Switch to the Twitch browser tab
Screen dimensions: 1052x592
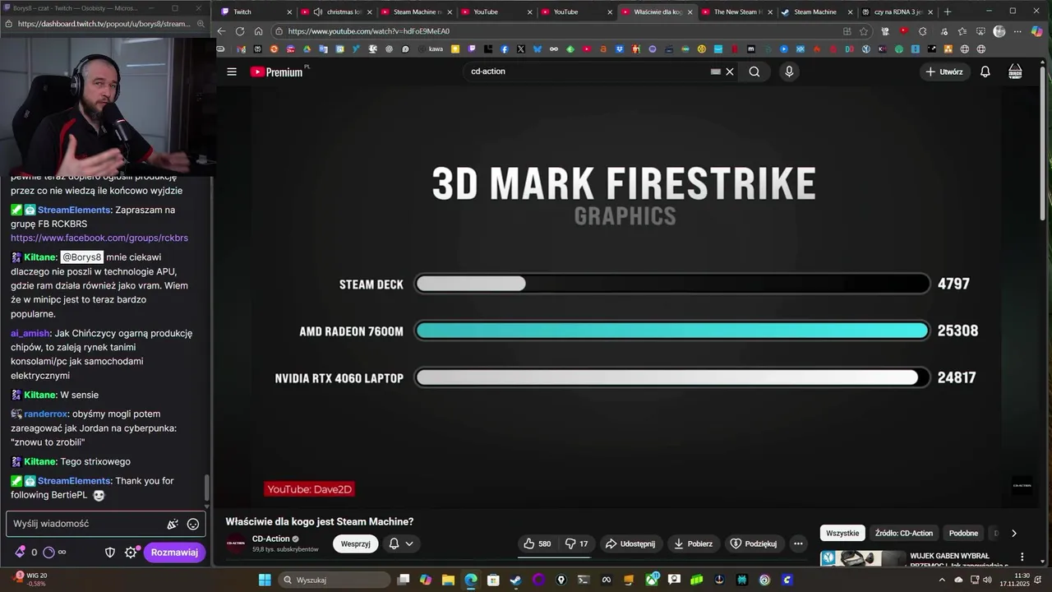pos(255,12)
